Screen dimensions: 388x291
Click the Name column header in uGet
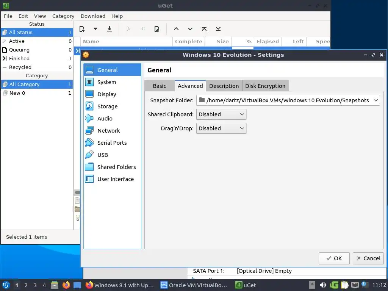point(127,42)
